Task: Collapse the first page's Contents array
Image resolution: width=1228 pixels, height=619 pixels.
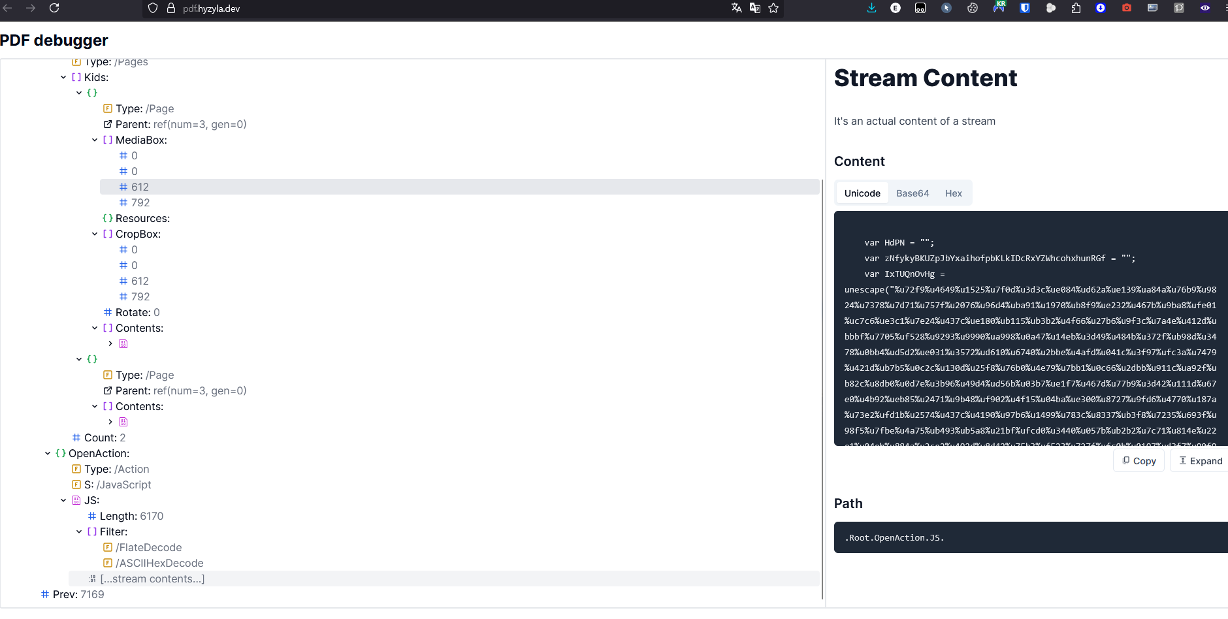Action: tap(95, 328)
